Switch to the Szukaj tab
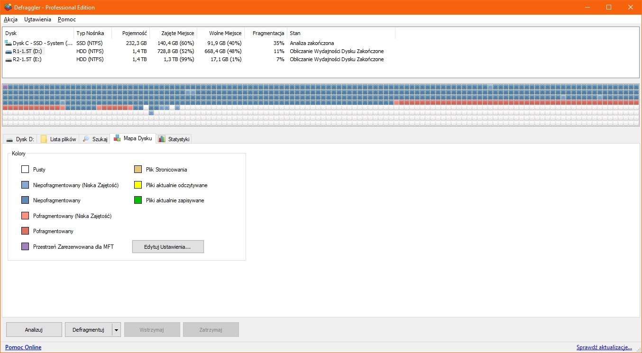This screenshot has height=353, width=642. (95, 139)
